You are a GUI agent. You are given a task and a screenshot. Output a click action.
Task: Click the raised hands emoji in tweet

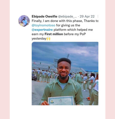coord(49,38)
